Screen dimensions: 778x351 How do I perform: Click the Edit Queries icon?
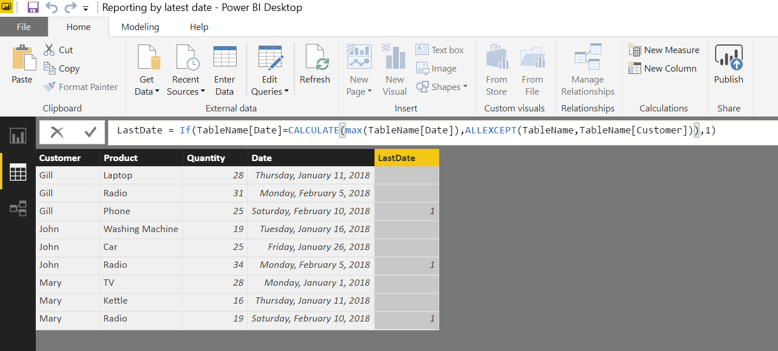click(270, 58)
